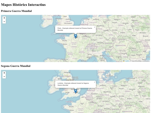Screen dimensions: 151x113
Task: Click the Londres popup text in second map
Action: pyautogui.click(x=73, y=84)
